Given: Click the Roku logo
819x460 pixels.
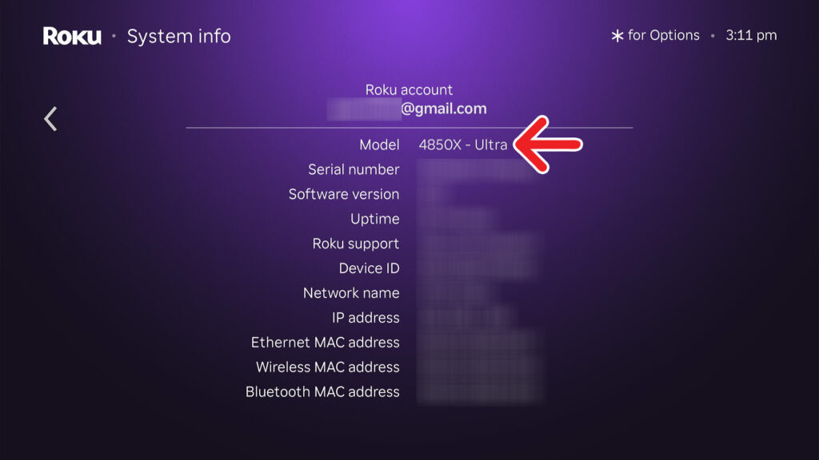Looking at the screenshot, I should click(x=71, y=36).
